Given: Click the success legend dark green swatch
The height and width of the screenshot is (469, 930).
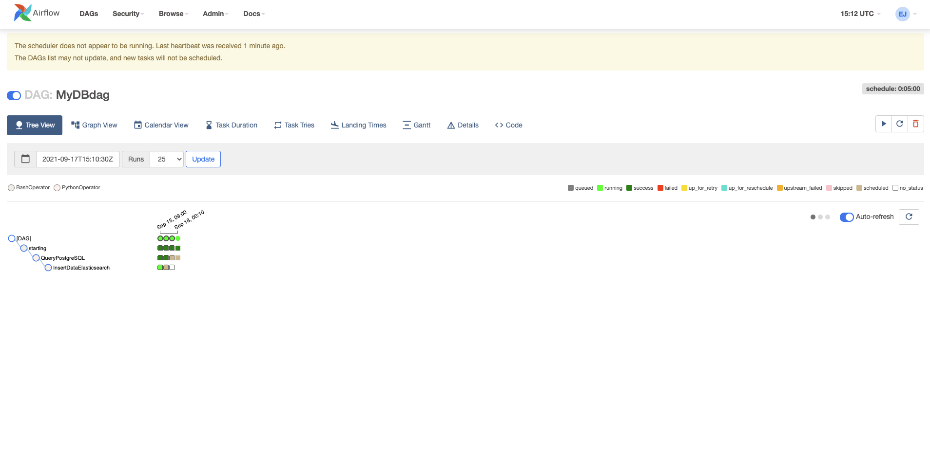Looking at the screenshot, I should click(x=629, y=188).
